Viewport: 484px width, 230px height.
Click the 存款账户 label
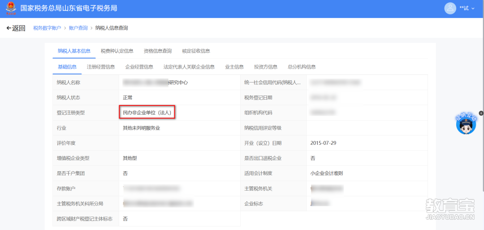(66, 188)
